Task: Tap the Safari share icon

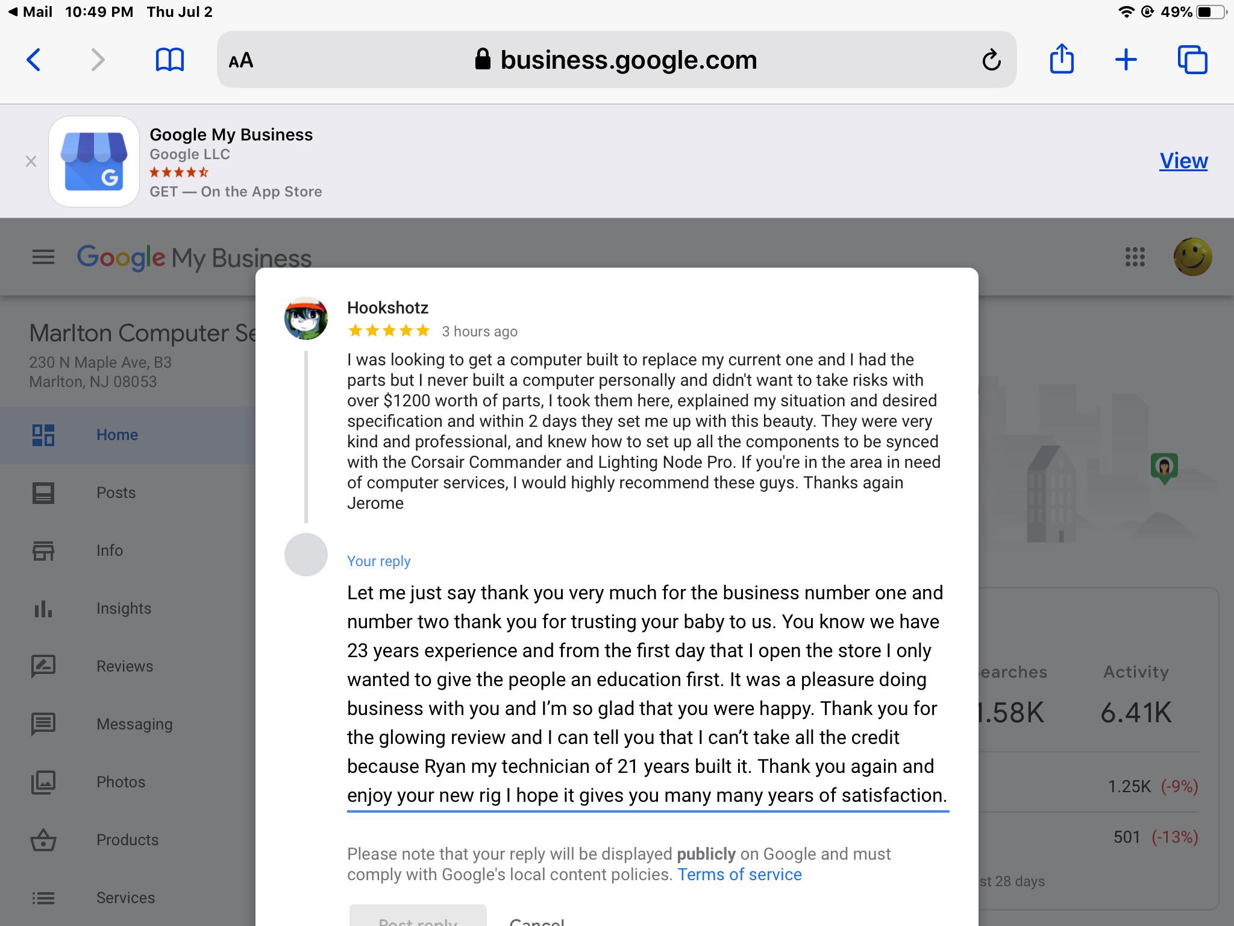Action: (1062, 59)
